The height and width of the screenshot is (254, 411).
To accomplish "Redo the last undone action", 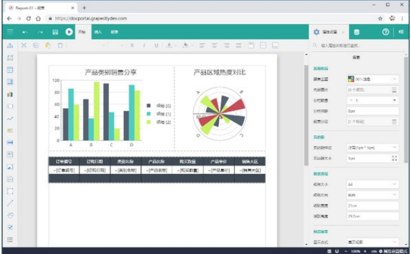I will 40,32.
